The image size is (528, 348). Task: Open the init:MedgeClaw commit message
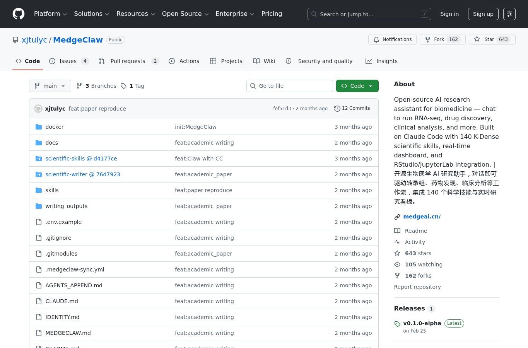[x=196, y=127]
